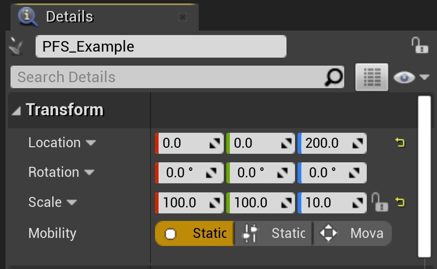437x269 pixels.
Task: Click the Search Details magnifier icon
Action: coord(333,77)
